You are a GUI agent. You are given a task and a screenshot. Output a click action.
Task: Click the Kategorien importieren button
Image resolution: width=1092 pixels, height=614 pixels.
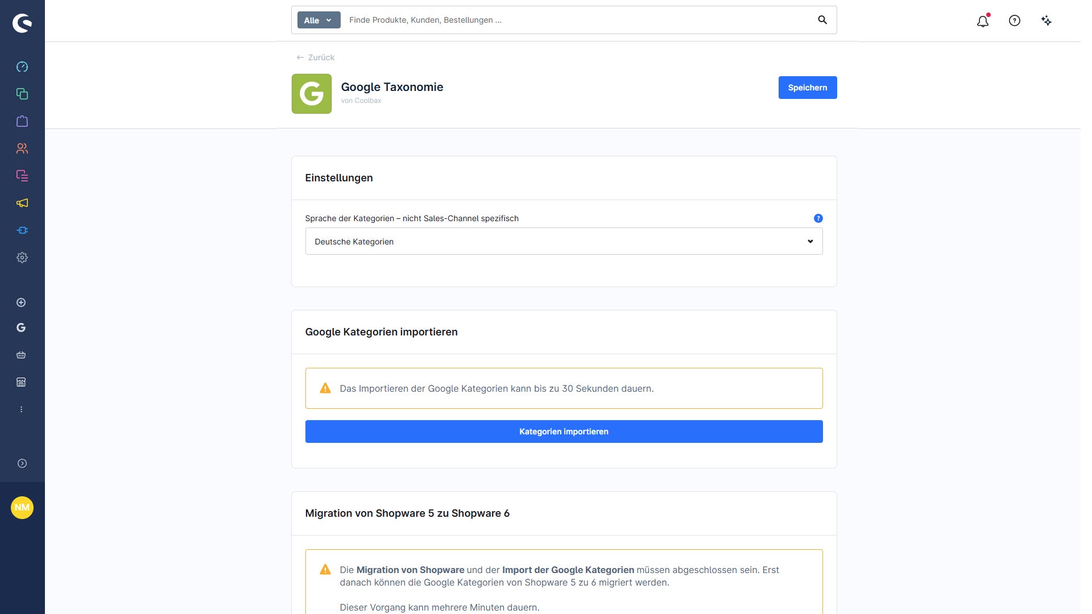(x=564, y=432)
